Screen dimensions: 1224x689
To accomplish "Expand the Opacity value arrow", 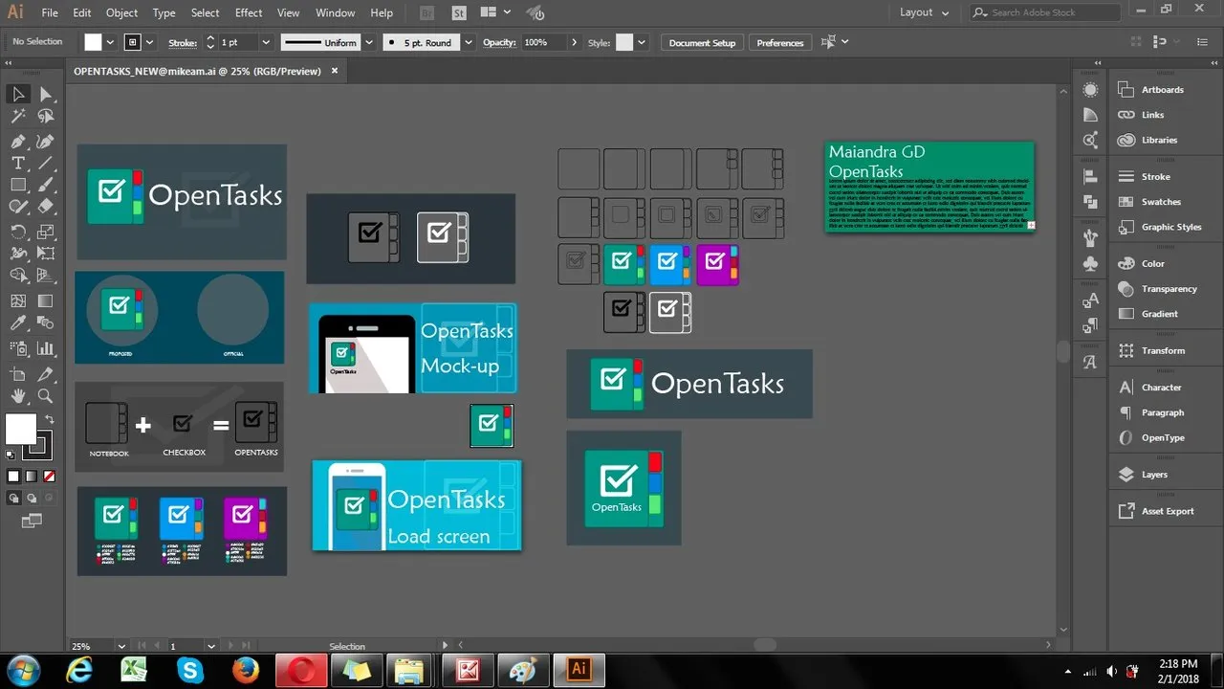I will coord(574,42).
